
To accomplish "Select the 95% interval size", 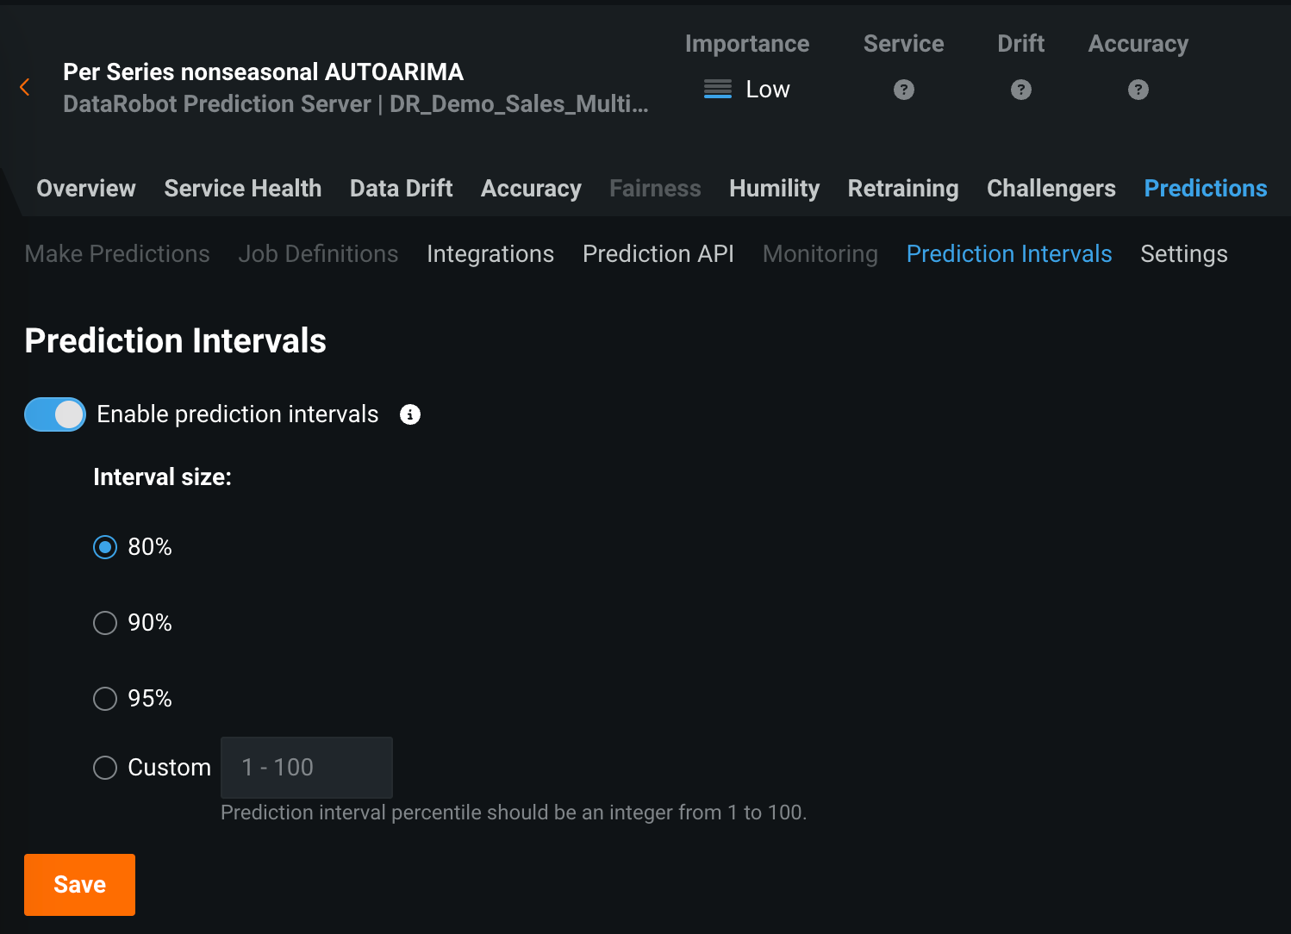I will [105, 699].
